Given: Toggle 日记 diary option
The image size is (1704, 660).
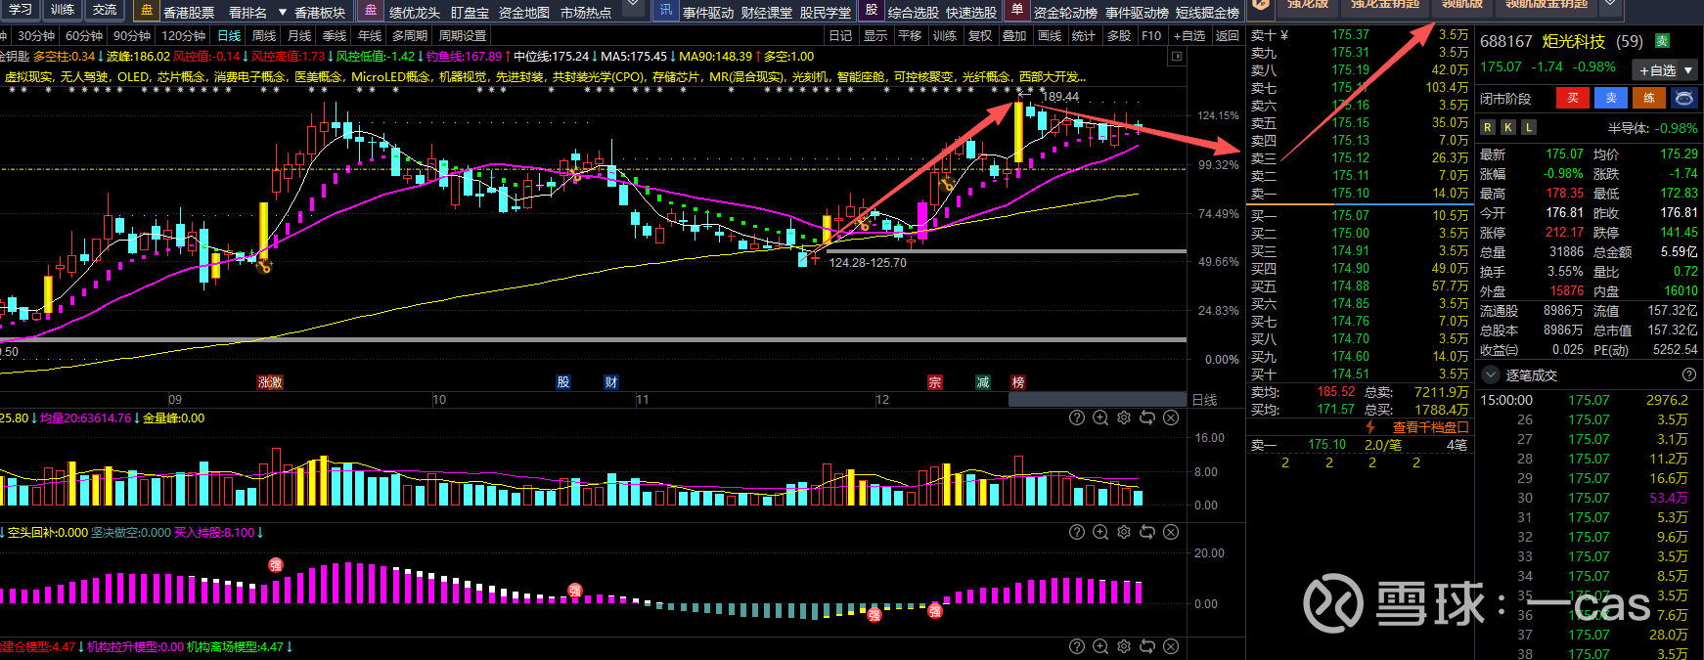Looking at the screenshot, I should tap(840, 35).
